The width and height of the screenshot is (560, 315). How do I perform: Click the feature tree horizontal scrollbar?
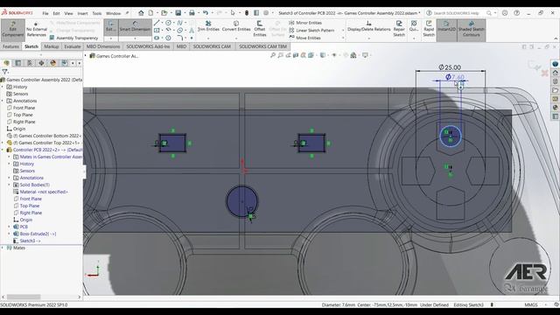tap(24, 297)
